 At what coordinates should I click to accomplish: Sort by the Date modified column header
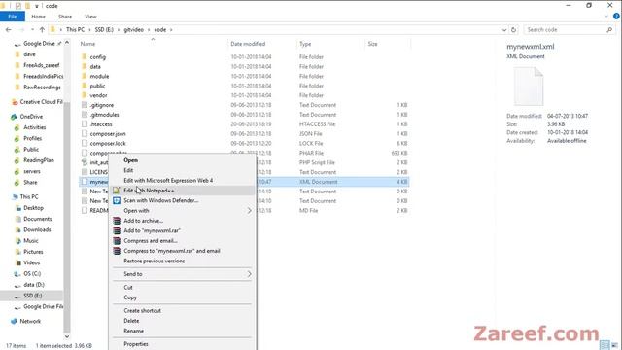(248, 44)
